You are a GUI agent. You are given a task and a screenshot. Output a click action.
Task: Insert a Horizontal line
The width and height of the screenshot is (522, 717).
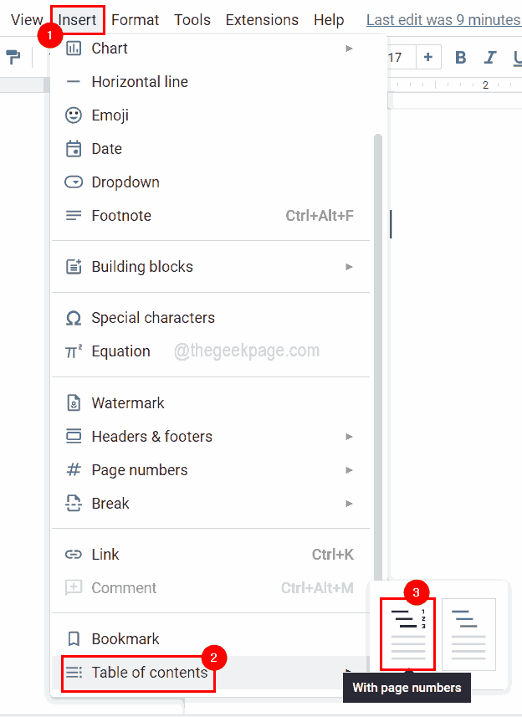(x=138, y=81)
